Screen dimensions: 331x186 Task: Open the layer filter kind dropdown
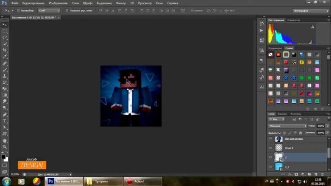point(276,119)
